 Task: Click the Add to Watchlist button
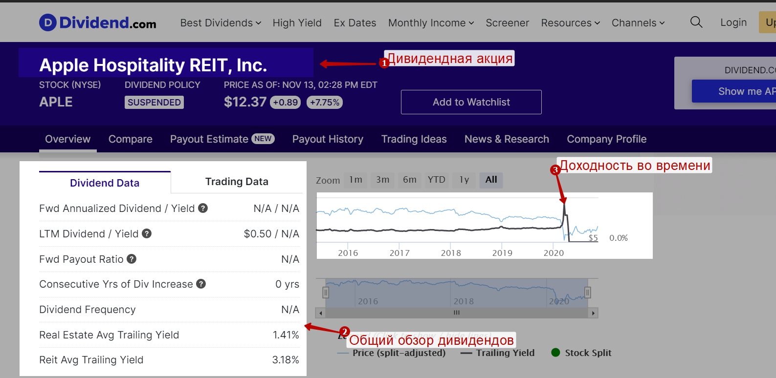471,102
